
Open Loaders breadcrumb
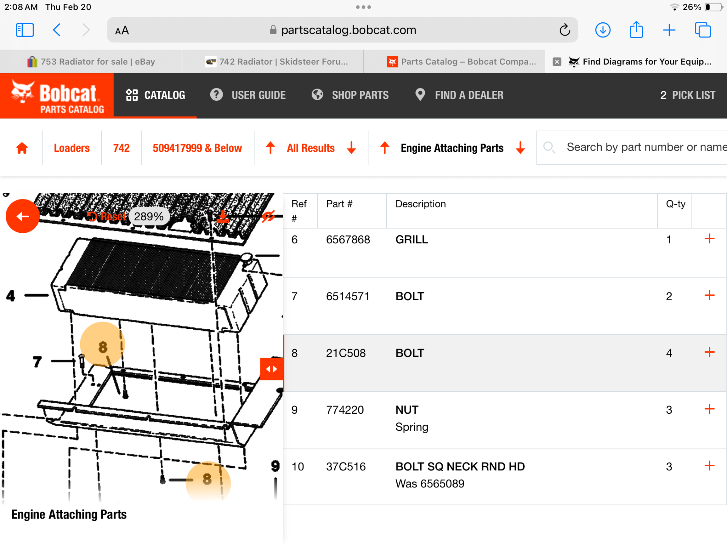coord(72,148)
